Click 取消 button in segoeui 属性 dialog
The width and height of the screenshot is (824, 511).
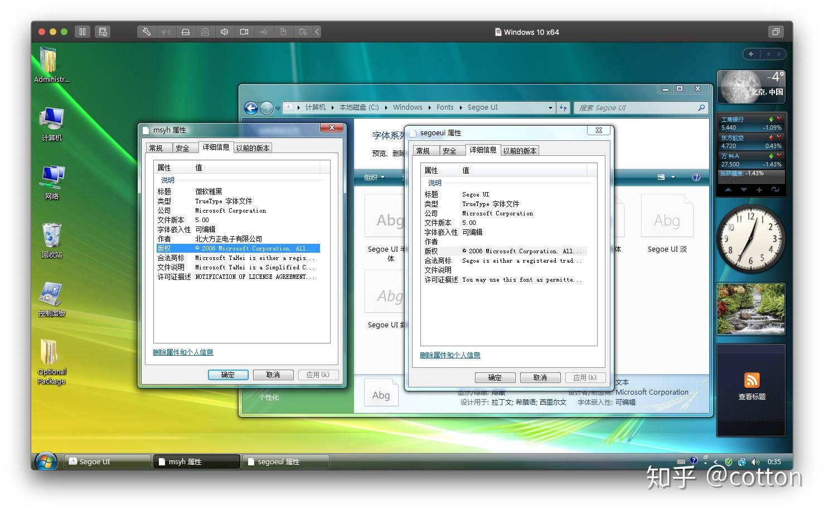pyautogui.click(x=540, y=378)
